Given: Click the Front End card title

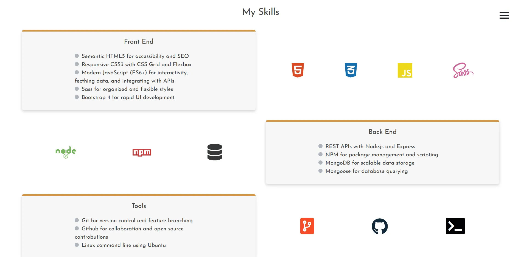Looking at the screenshot, I should point(139,41).
